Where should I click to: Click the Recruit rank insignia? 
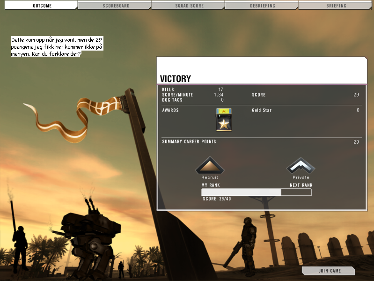point(210,165)
